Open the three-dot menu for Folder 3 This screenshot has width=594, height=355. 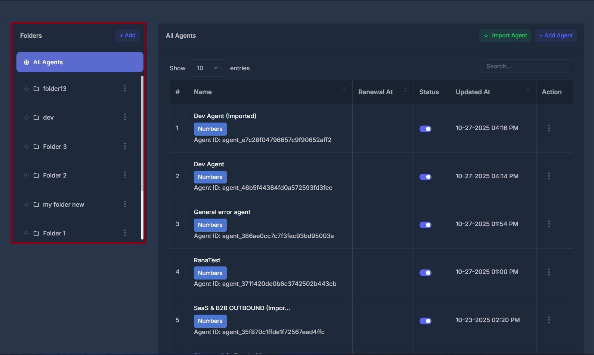125,146
